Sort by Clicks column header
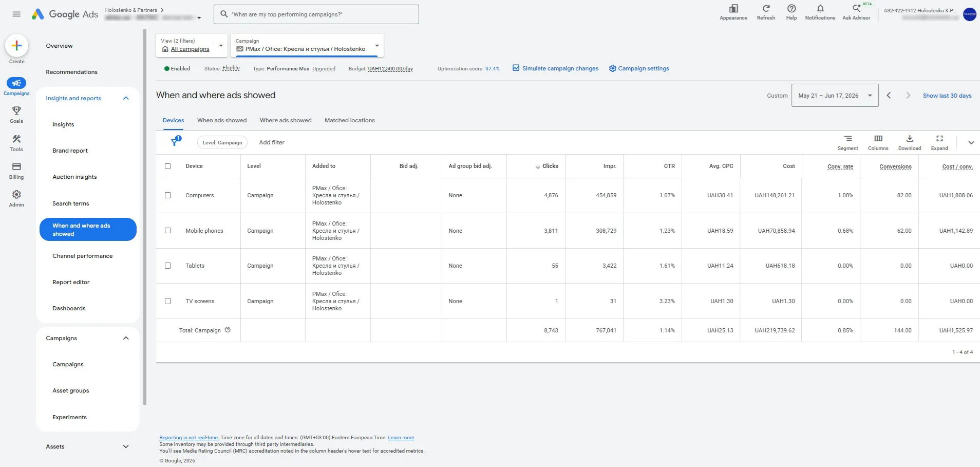The height and width of the screenshot is (467, 980). click(547, 166)
